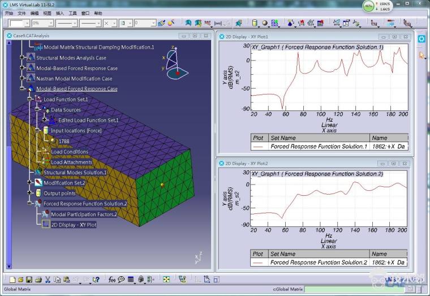Select the 2D Display - XY Plot tree item
Screen dimensions: 430x296
pos(73,225)
